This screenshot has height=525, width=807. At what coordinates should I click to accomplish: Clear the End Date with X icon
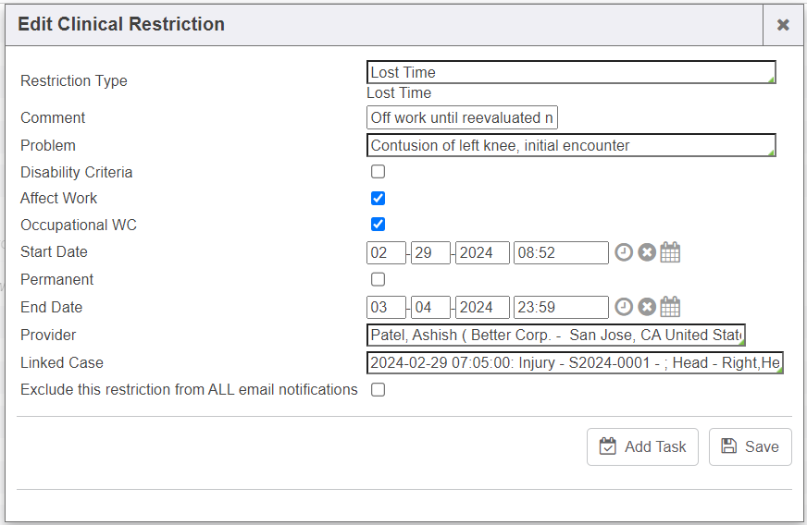647,308
